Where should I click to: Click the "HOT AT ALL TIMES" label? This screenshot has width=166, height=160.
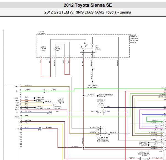[x=41, y=33]
